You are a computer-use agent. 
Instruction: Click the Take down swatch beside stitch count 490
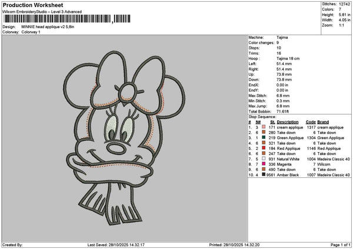pyautogui.click(x=264, y=169)
